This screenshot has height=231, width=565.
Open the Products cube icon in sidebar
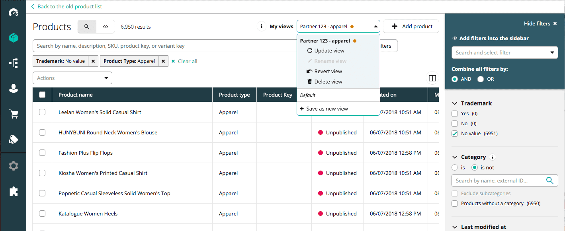point(14,38)
